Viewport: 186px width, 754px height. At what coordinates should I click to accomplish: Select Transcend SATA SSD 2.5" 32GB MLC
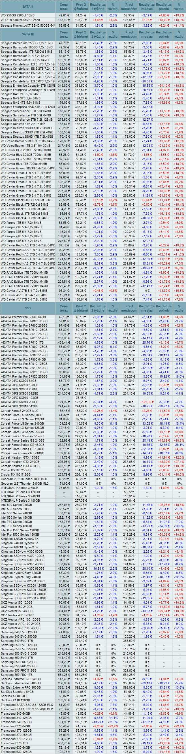(x=27, y=704)
